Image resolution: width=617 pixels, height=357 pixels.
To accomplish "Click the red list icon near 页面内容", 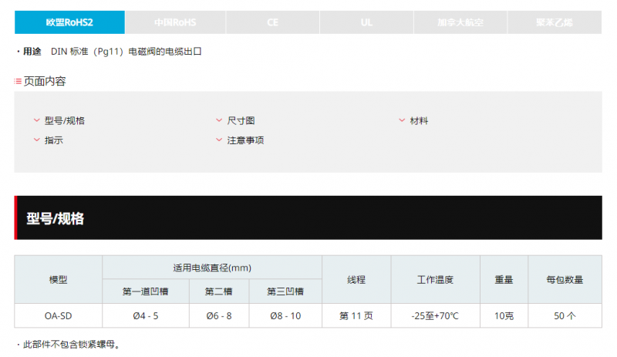I will click(18, 81).
